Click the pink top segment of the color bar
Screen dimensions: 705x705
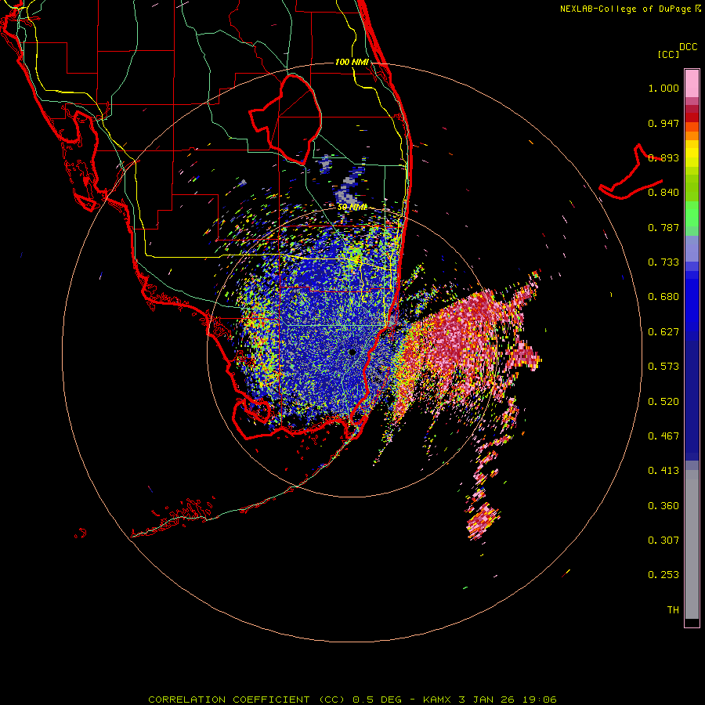[x=692, y=83]
